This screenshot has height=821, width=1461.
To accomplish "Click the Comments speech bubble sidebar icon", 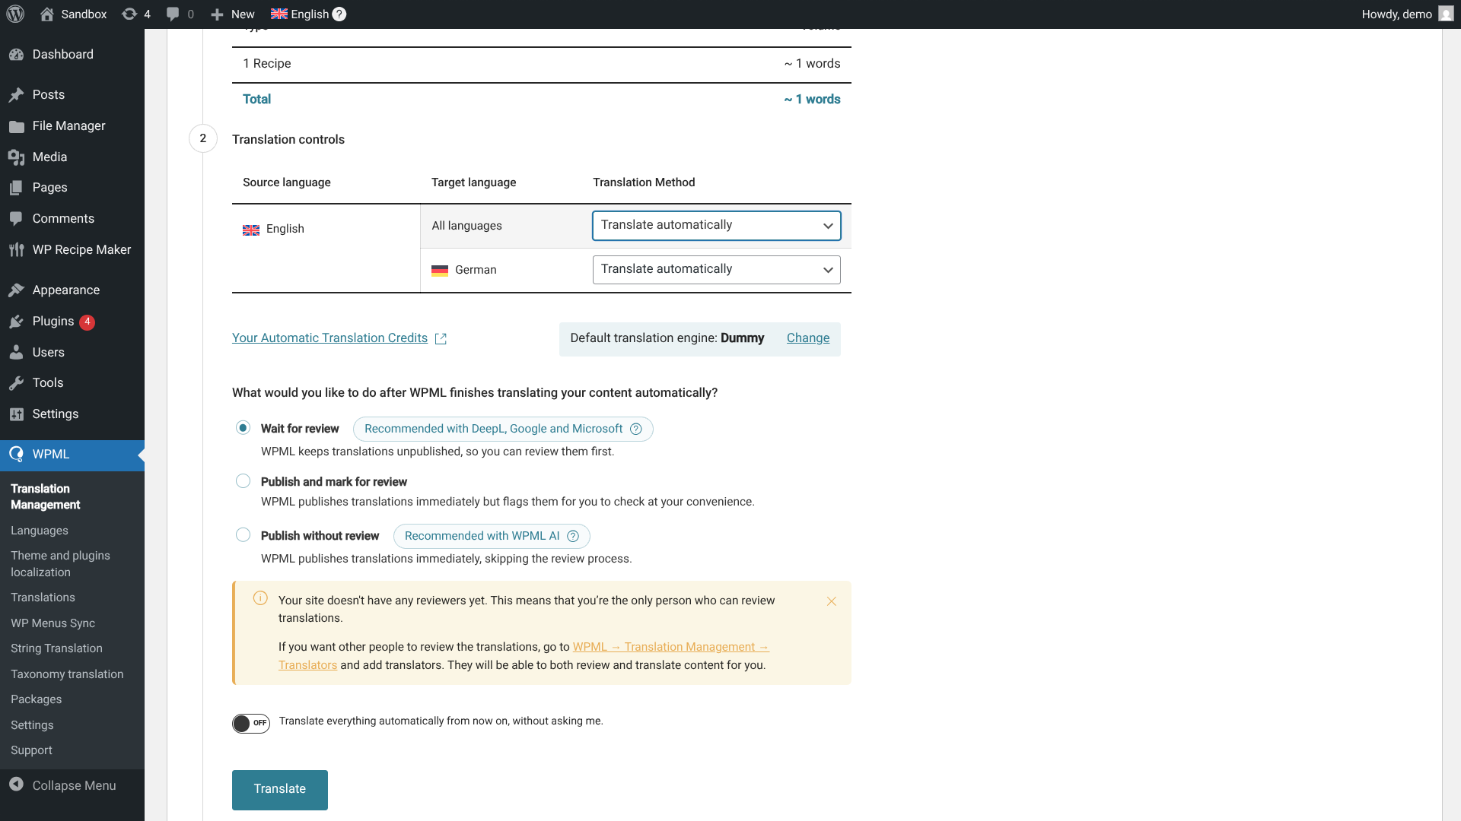I will pyautogui.click(x=17, y=219).
